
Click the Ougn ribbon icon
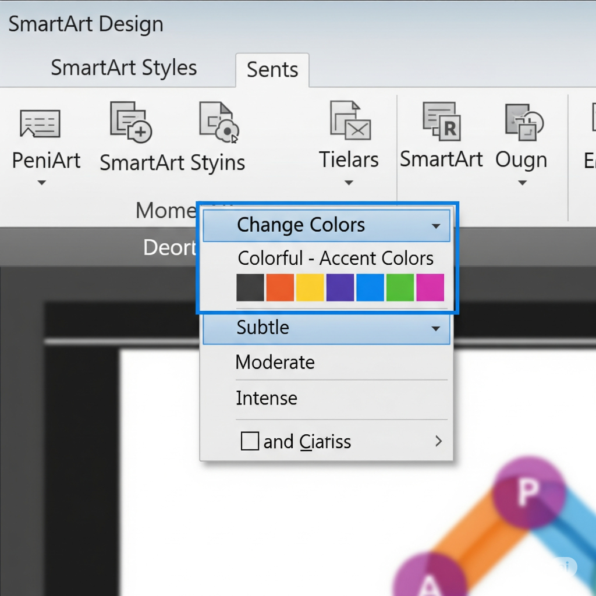(523, 123)
